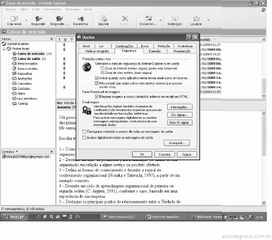Screen dimensions: 272x240
Task: Click the message list scrollbar down arrow
Action: pos(264,96)
